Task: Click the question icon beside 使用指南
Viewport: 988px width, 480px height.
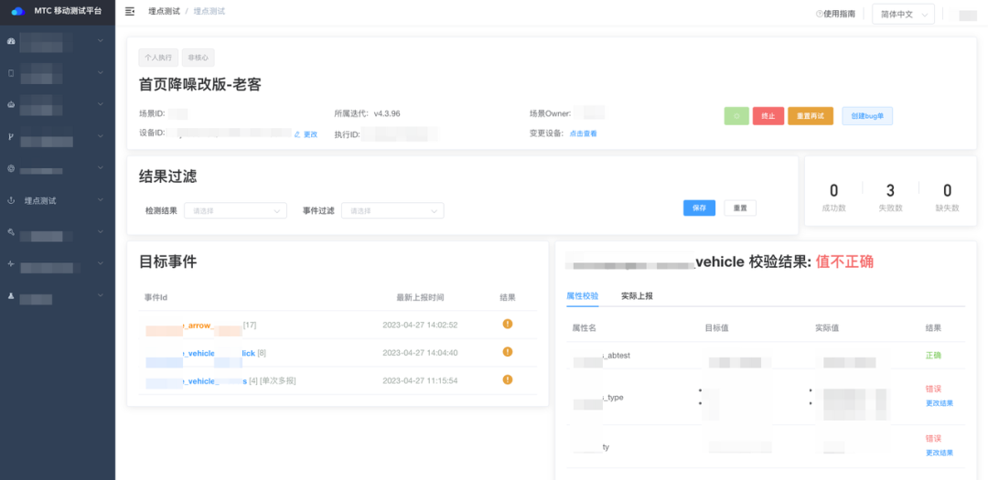Action: (819, 13)
